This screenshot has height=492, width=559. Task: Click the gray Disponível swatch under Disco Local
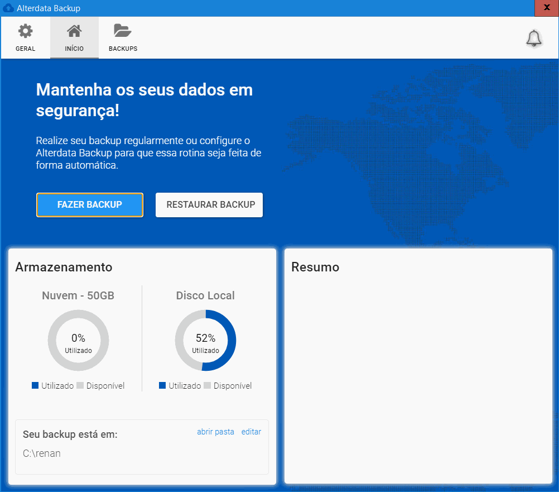coord(208,385)
